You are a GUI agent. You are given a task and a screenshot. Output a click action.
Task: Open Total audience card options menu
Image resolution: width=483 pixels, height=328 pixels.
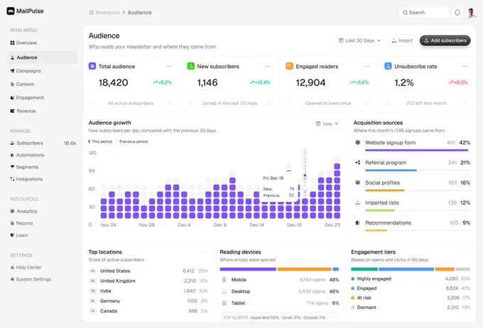(169, 67)
